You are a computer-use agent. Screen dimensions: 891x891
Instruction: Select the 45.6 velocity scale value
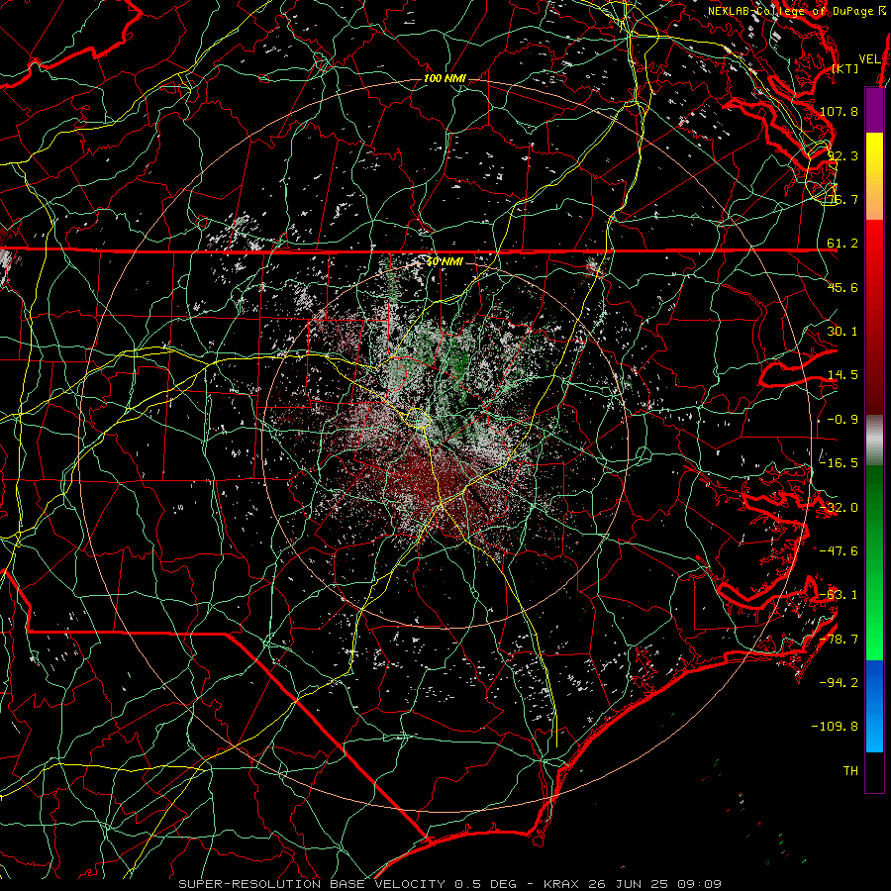842,287
